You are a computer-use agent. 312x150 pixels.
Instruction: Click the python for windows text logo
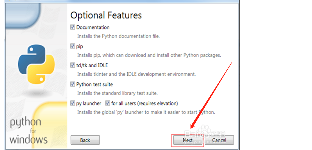tap(28, 131)
